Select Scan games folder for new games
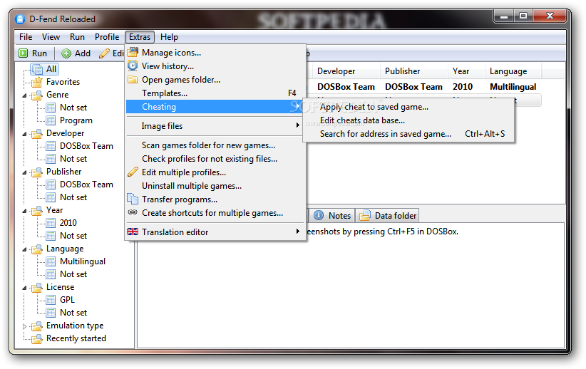The height and width of the screenshot is (369, 586). pyautogui.click(x=215, y=145)
